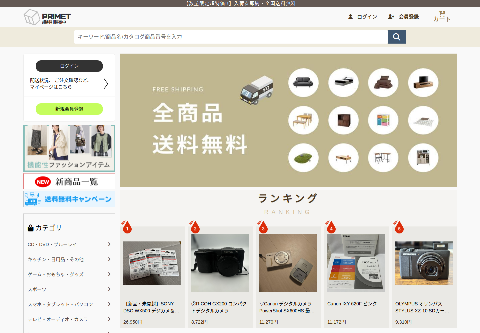Select the colorful storage drawers circle
This screenshot has height=333, width=480.
click(383, 120)
